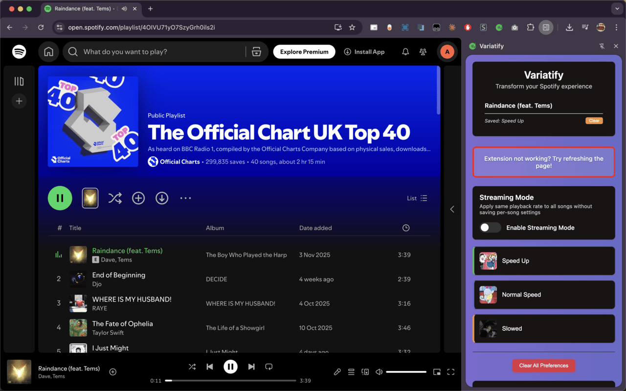Image resolution: width=626 pixels, height=391 pixels.
Task: Save playlist to Your Library
Action: (138, 198)
